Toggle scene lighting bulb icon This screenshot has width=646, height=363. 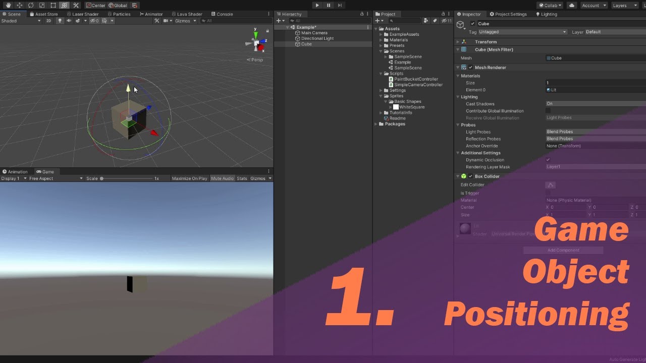60,21
